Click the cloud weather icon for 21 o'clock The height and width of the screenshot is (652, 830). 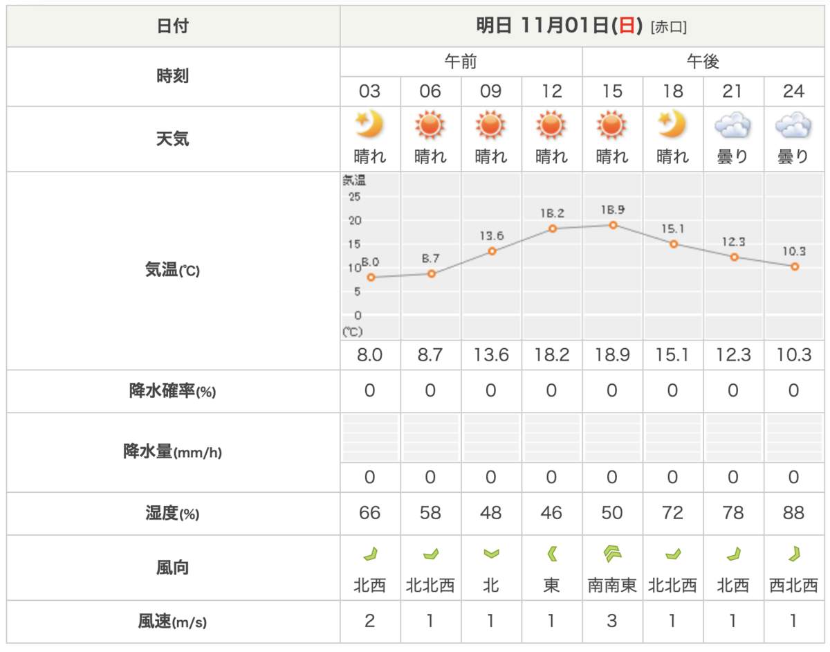pyautogui.click(x=733, y=126)
